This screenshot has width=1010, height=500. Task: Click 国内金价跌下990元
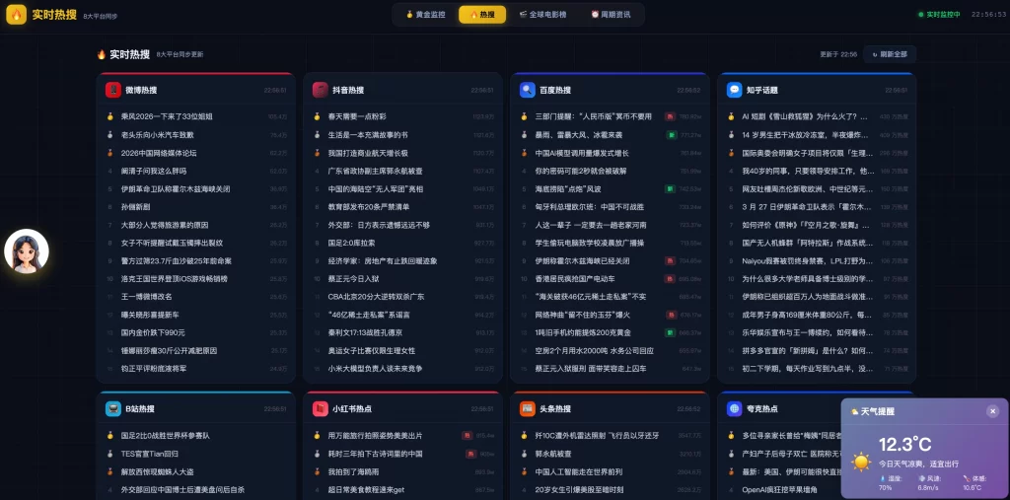(x=153, y=332)
